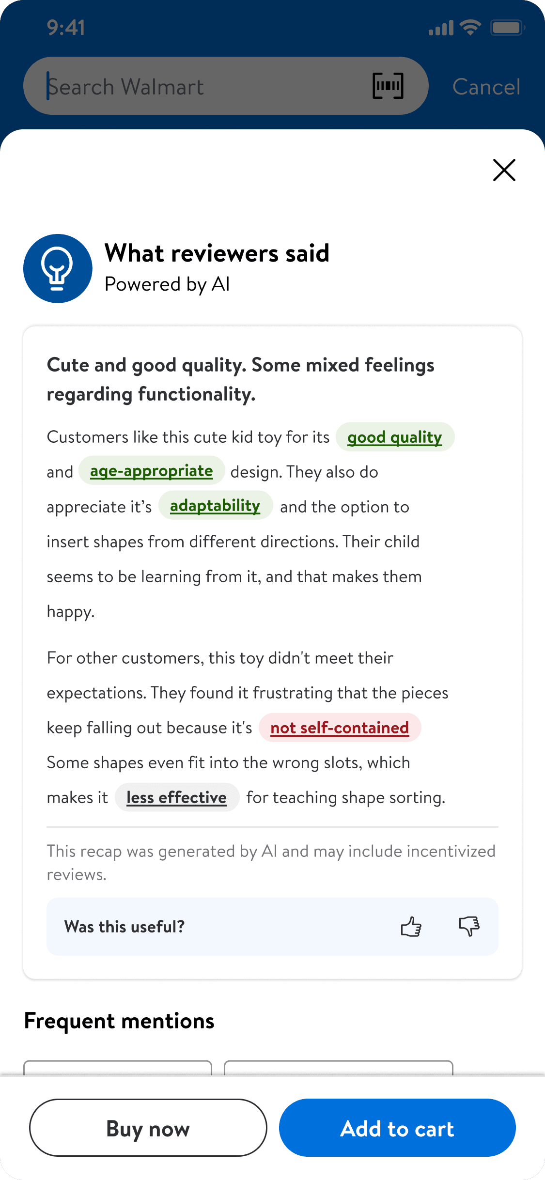Tap the cellular signal icon
545x1180 pixels.
click(x=441, y=28)
